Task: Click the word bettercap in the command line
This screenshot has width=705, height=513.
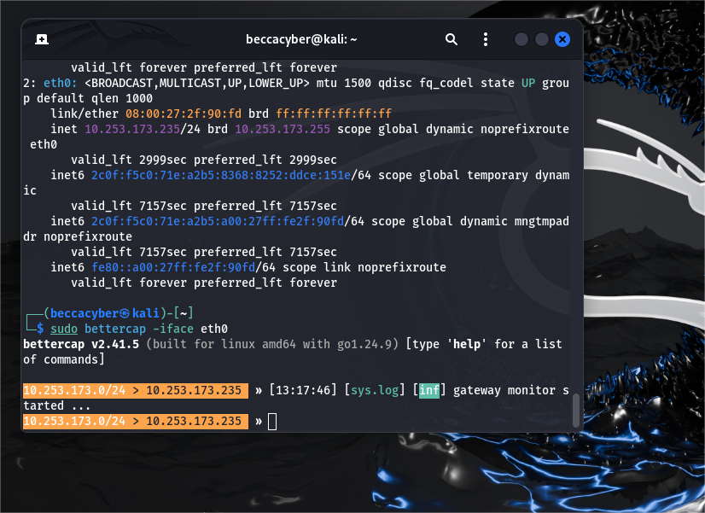Action: point(115,329)
